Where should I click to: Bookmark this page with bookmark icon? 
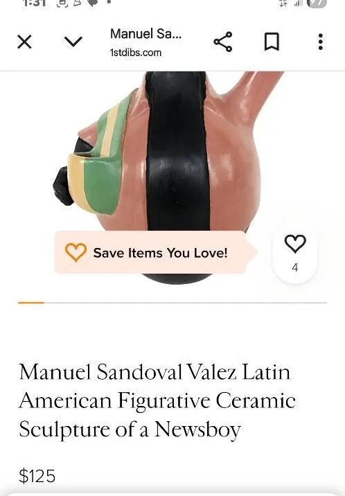(272, 42)
